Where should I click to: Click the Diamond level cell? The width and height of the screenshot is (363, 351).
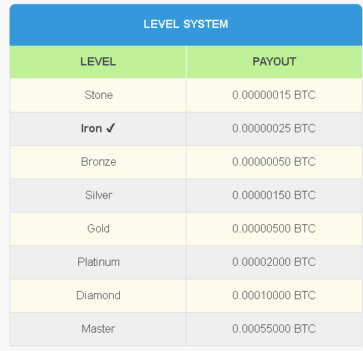[x=98, y=295]
